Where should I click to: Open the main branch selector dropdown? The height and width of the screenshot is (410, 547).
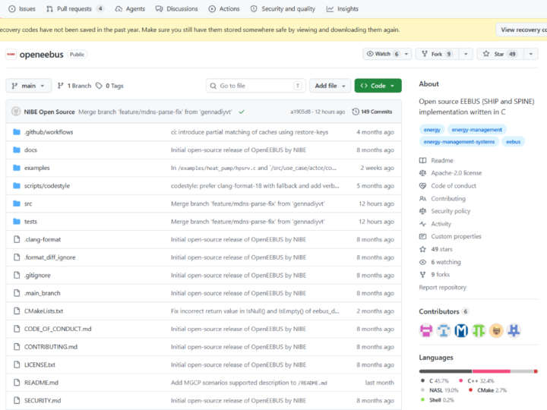29,86
